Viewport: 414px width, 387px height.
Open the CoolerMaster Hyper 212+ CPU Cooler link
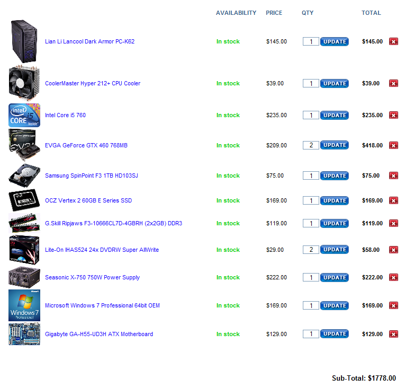point(93,83)
